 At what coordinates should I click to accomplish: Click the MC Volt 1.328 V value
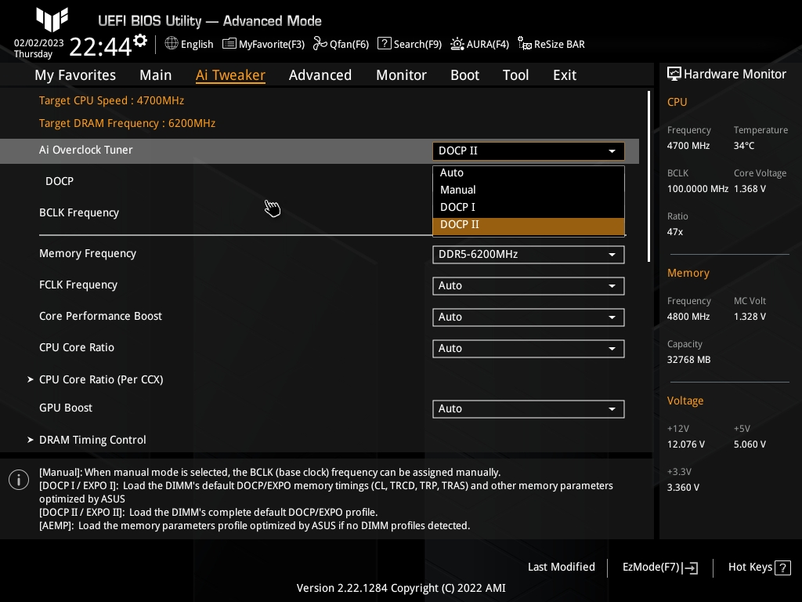pyautogui.click(x=750, y=317)
